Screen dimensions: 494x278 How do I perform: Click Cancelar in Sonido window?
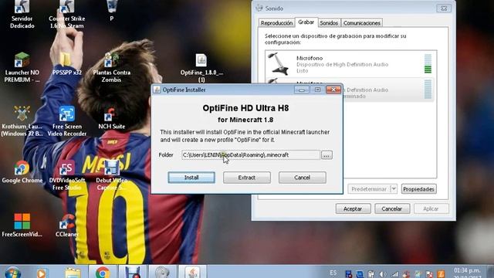coord(392,208)
